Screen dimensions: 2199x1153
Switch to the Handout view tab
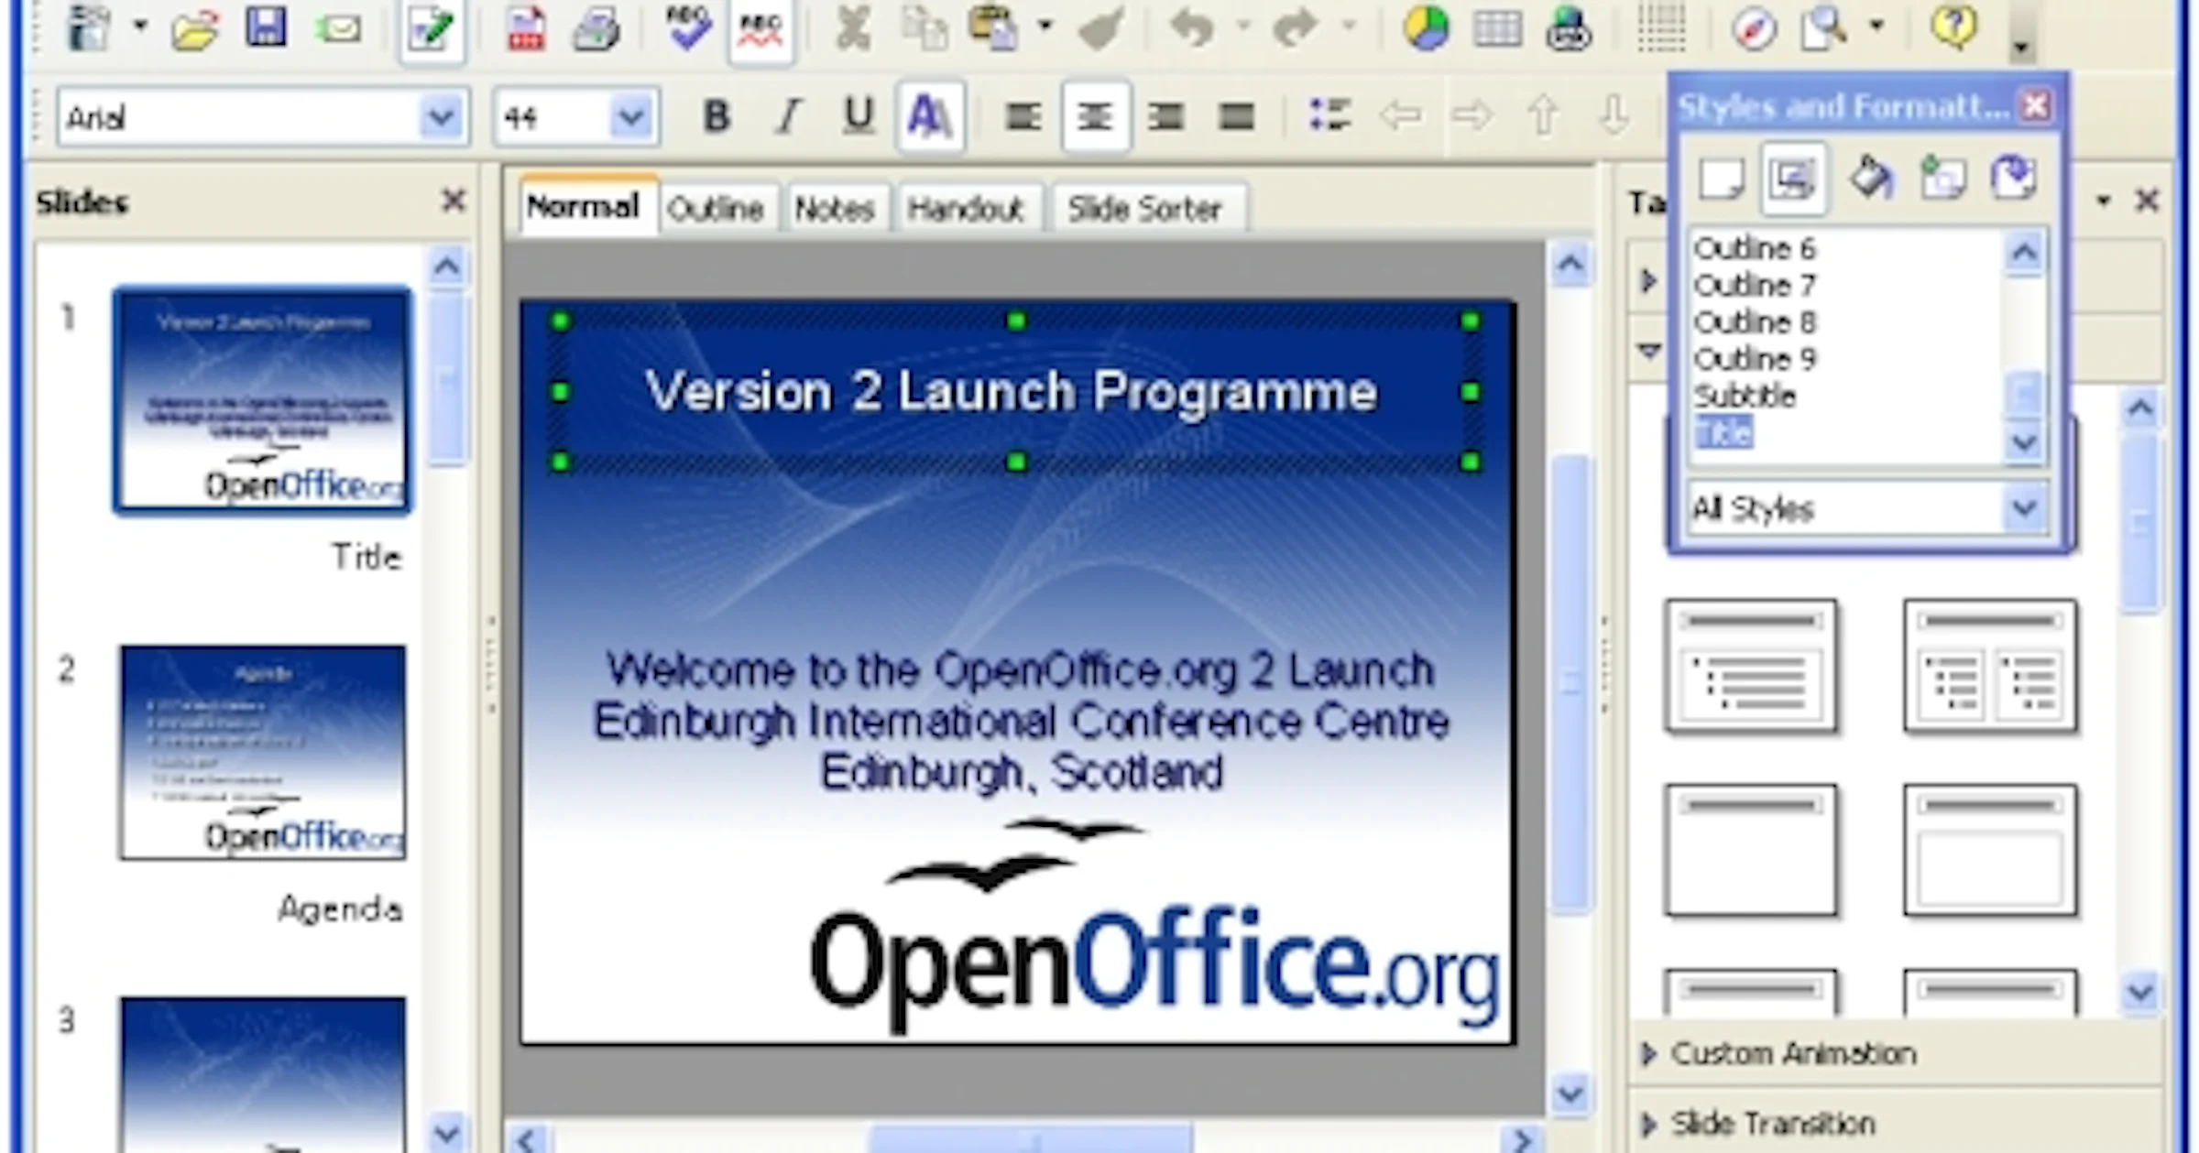(x=968, y=209)
